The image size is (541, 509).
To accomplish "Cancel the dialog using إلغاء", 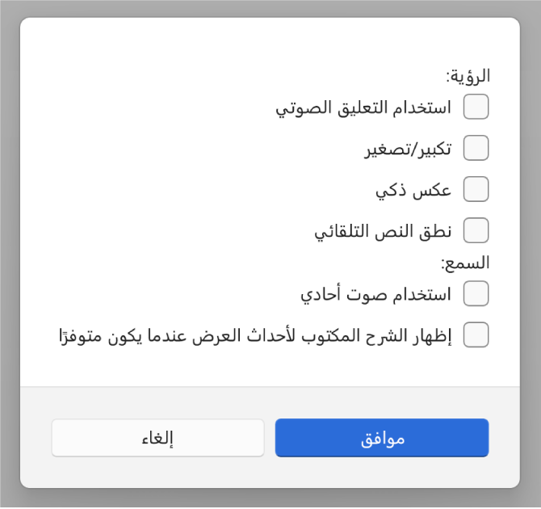I will [158, 438].
